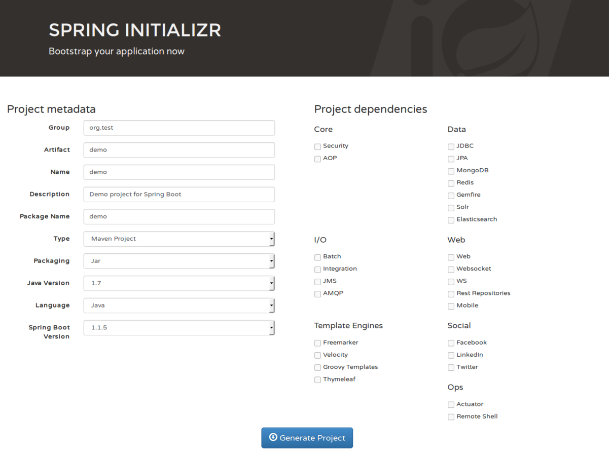Viewport: 609px width, 456px height.
Task: Enable the Groovy Templates checkbox
Action: tap(317, 367)
